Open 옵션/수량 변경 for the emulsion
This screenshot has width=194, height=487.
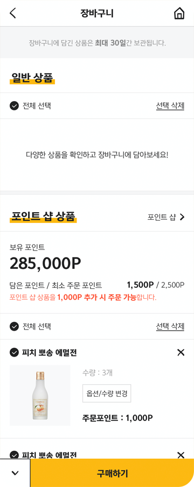107,393
